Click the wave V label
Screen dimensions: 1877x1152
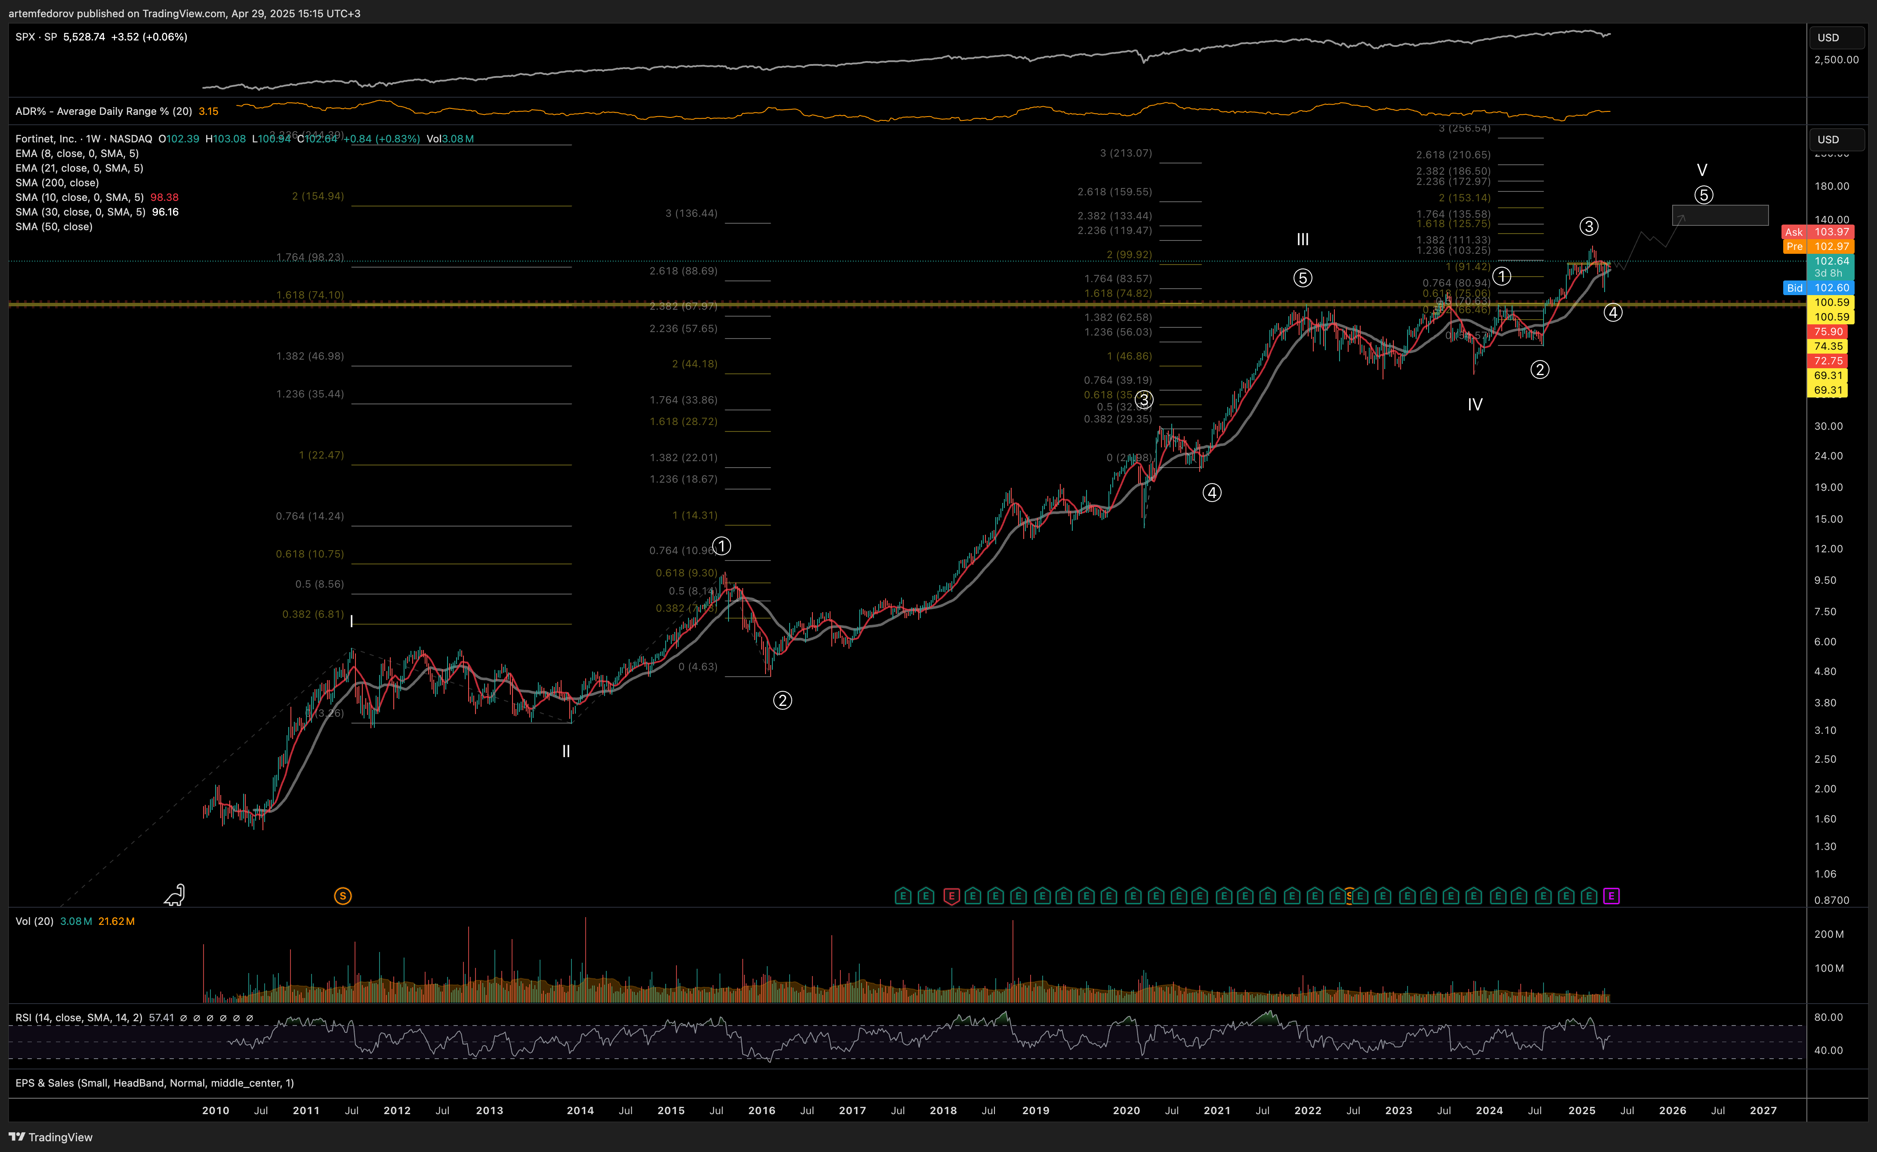[x=1702, y=170]
